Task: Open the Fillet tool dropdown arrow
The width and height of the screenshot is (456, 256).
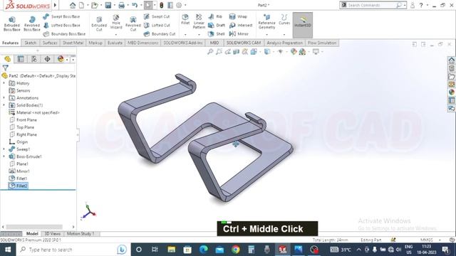Action: pyautogui.click(x=185, y=35)
